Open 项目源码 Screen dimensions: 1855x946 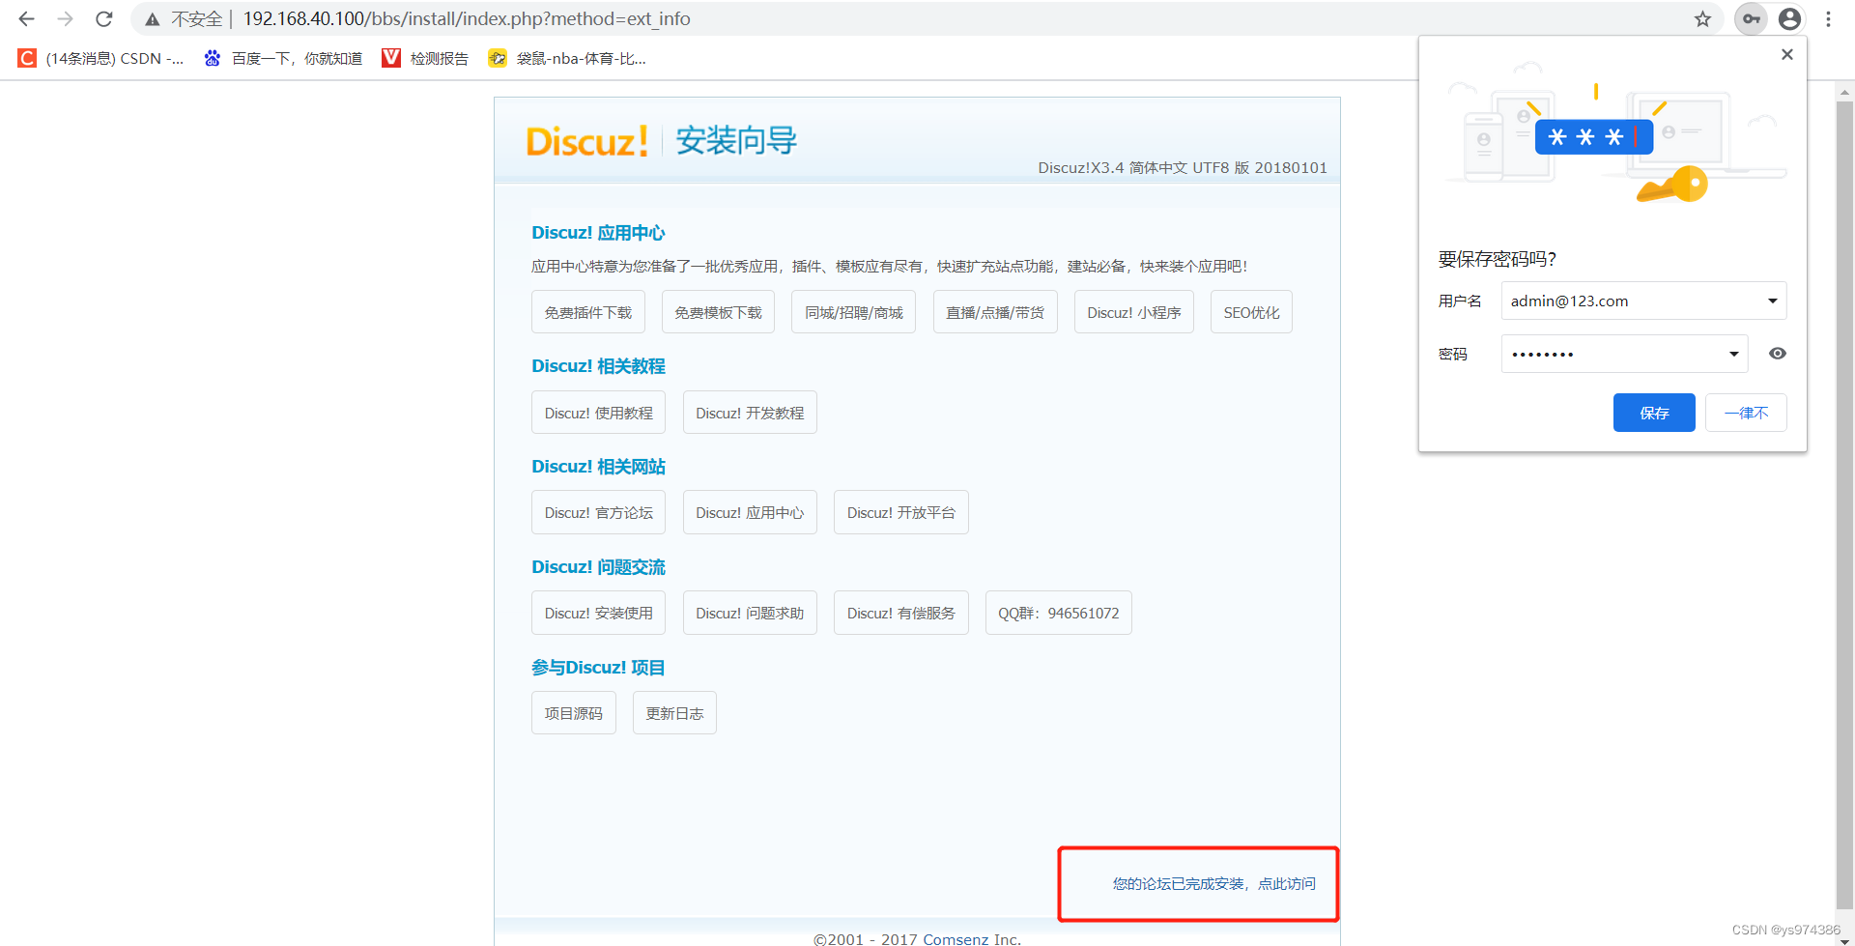click(574, 713)
